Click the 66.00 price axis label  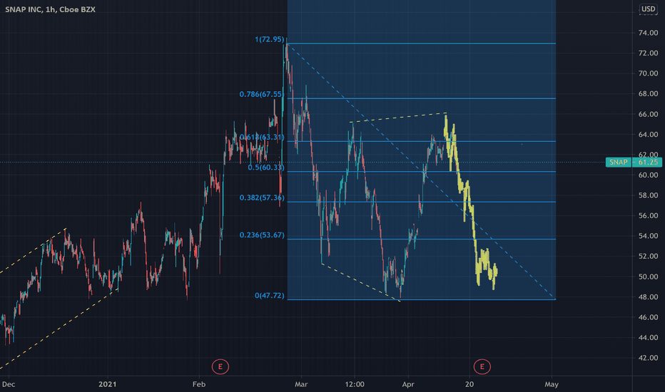(648, 114)
